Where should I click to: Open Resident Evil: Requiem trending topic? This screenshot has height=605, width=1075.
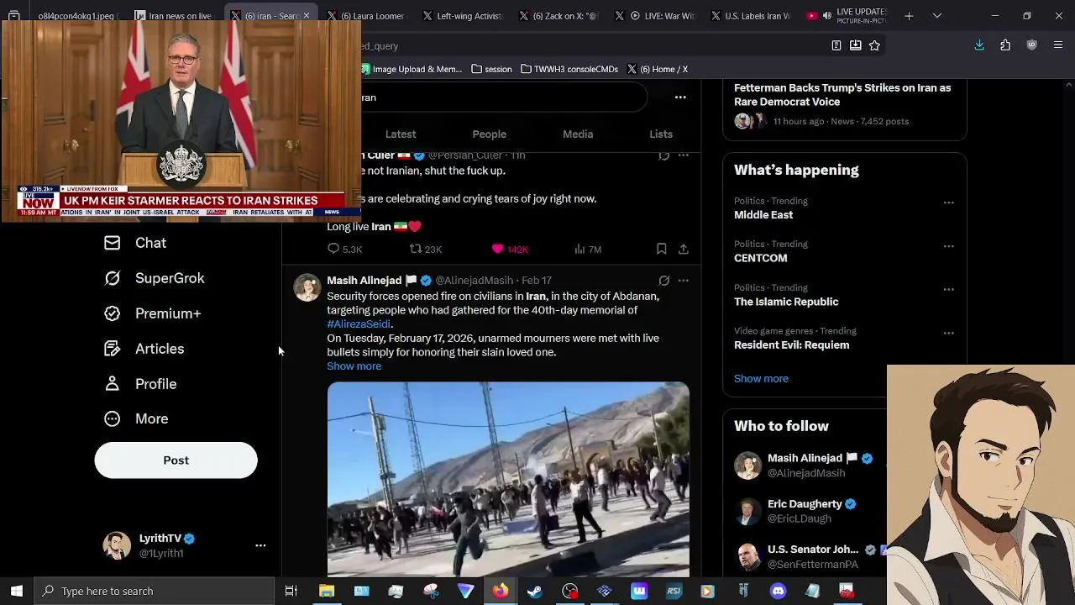[791, 345]
